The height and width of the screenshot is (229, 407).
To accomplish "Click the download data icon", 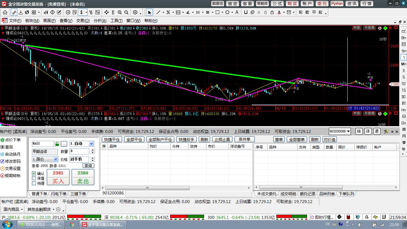I will pyautogui.click(x=21, y=12).
